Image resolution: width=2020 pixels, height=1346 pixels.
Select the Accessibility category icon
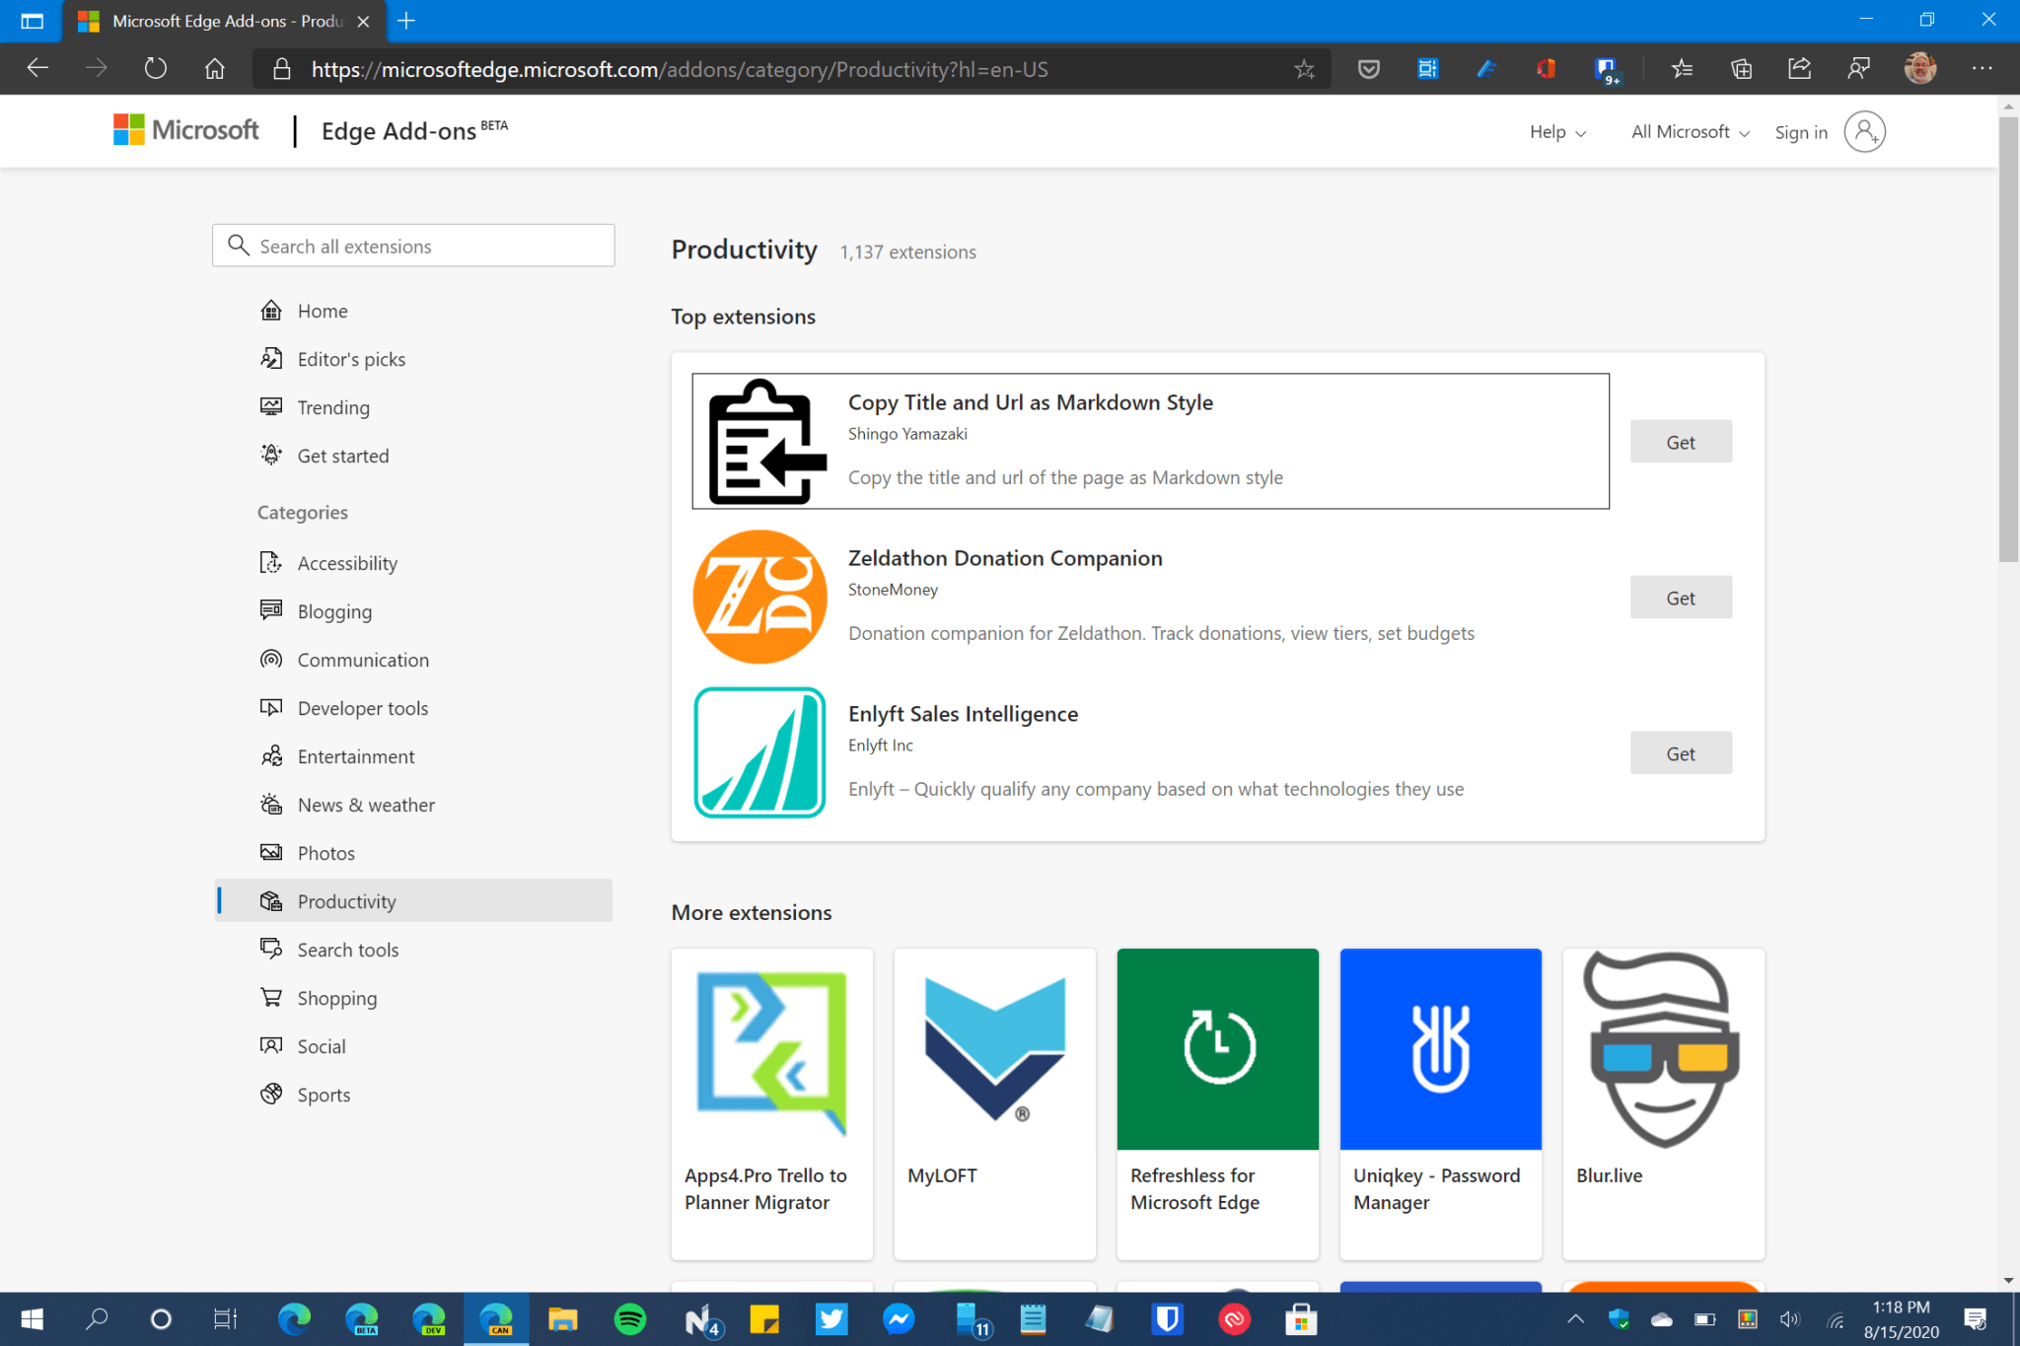tap(270, 562)
